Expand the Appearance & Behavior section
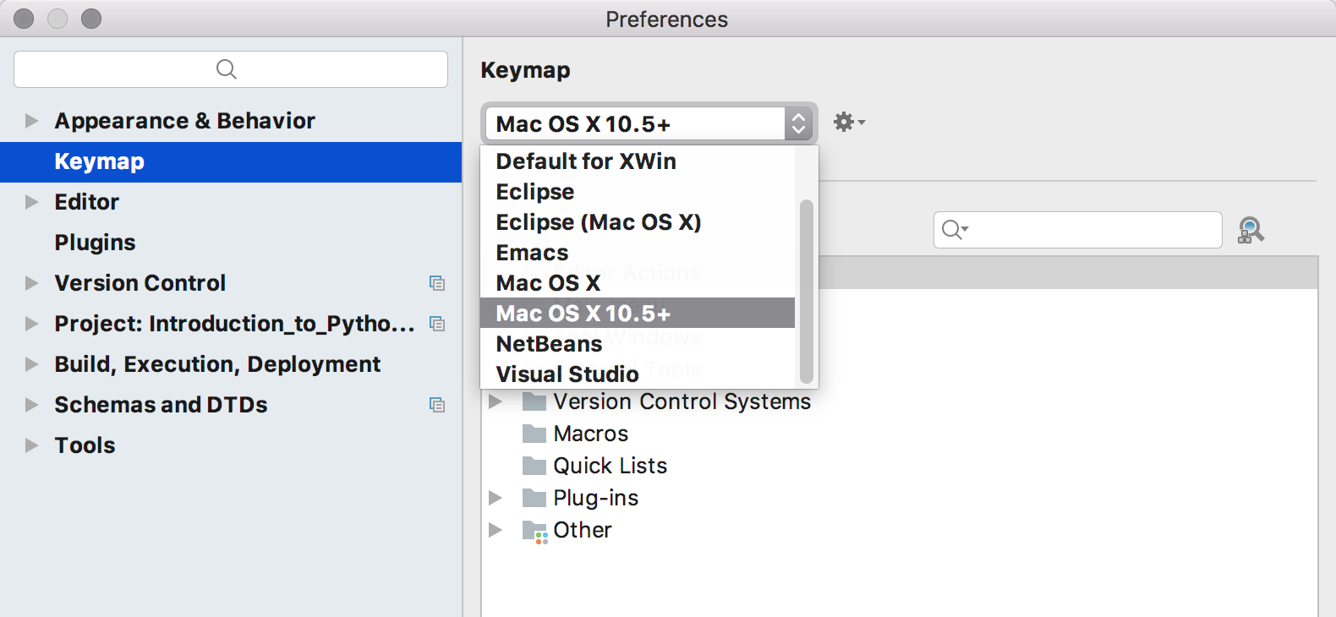The height and width of the screenshot is (617, 1336). point(32,121)
